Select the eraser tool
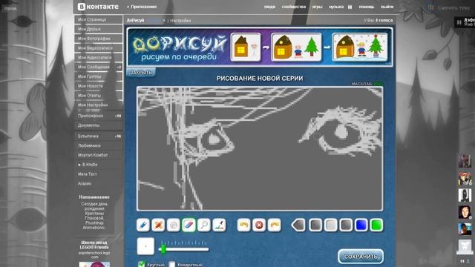Screen dimensions: 475x267 [189, 225]
